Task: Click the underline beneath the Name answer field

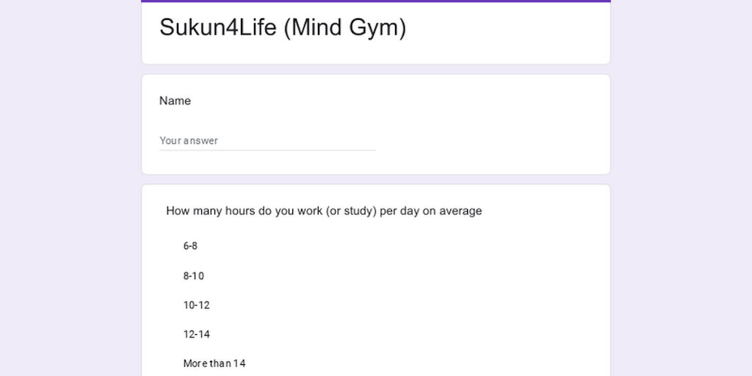Action: pos(267,150)
